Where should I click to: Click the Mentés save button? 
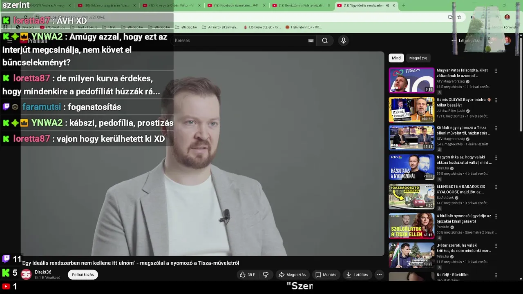pyautogui.click(x=326, y=275)
